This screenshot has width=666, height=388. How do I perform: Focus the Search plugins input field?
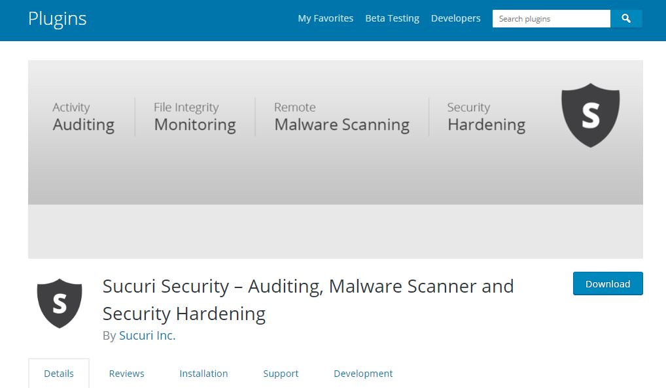pos(552,19)
